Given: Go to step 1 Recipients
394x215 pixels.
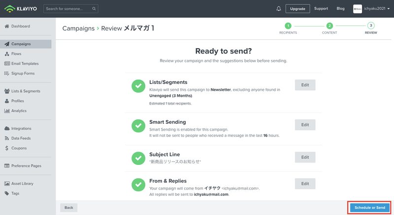Looking at the screenshot, I should 288,28.
